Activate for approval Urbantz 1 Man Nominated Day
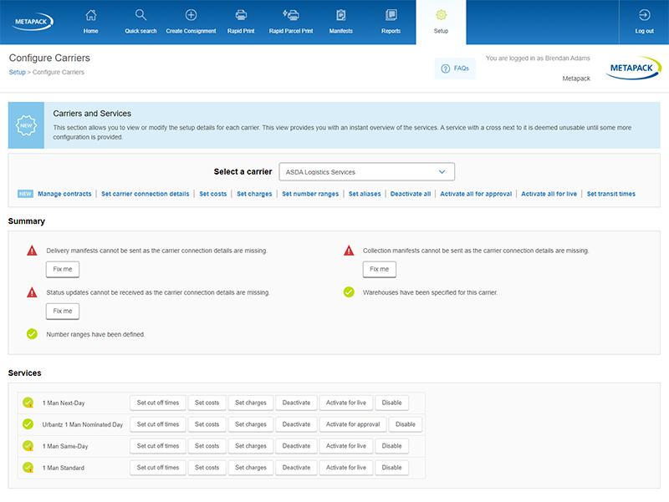 point(353,424)
